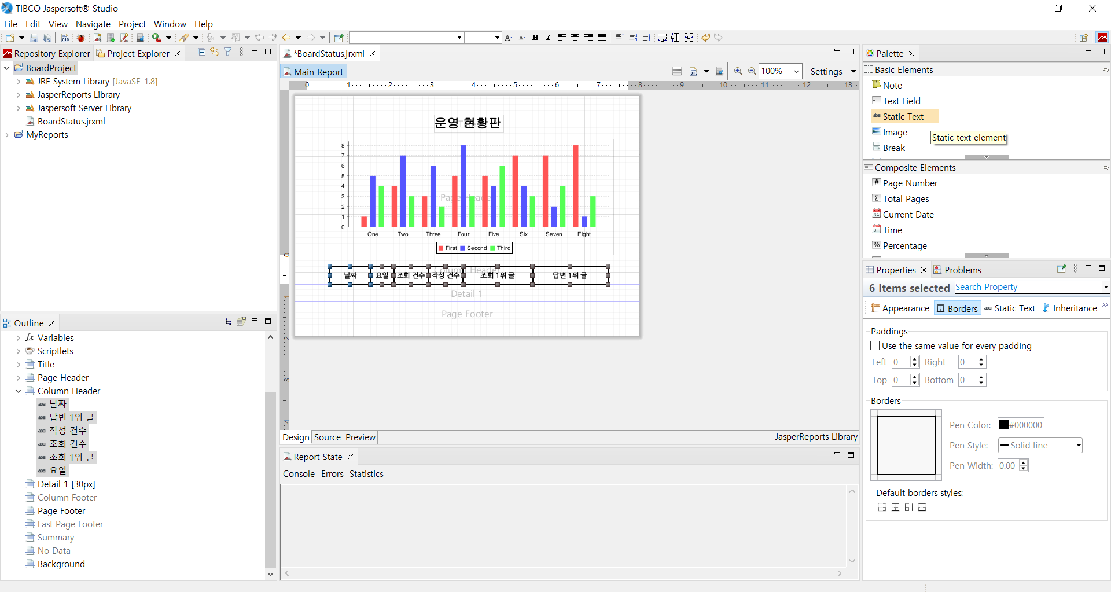Click the red bug debug icon
The image size is (1111, 592).
(81, 38)
